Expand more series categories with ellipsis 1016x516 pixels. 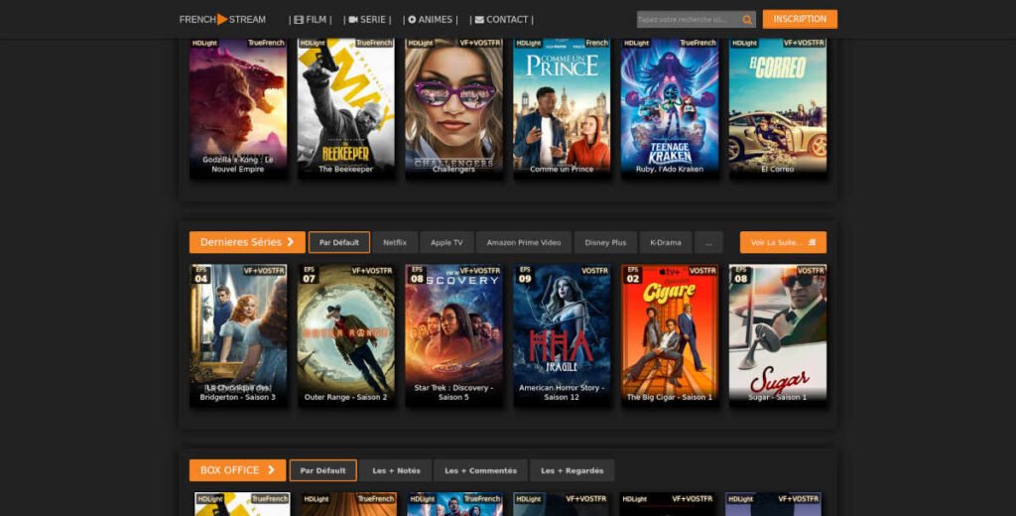point(708,242)
